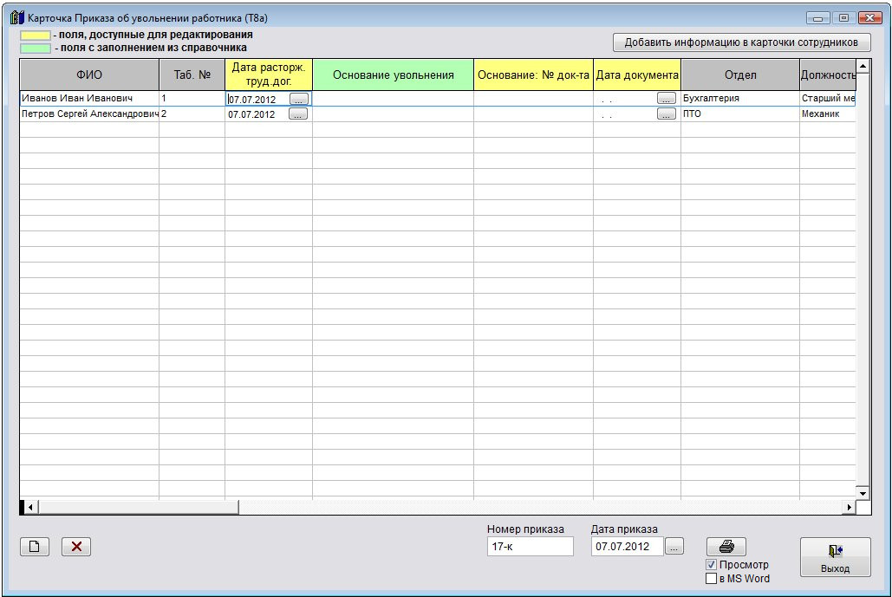Screen dimensions: 892x597
Task: Click the new record (blank page) icon button
Action: click(35, 547)
